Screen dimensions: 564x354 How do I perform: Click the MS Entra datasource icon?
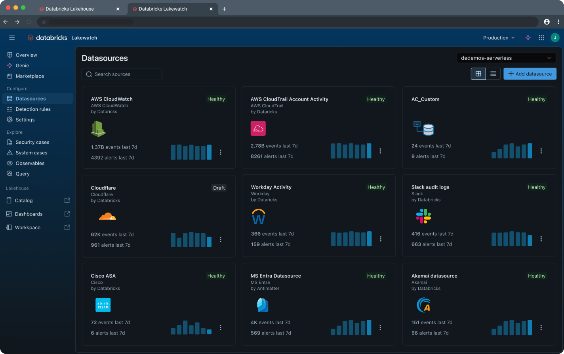(x=262, y=305)
